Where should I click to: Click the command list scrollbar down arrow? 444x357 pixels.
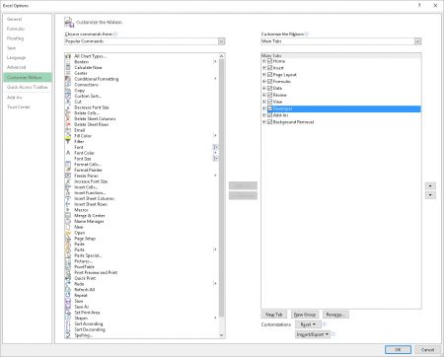221,335
